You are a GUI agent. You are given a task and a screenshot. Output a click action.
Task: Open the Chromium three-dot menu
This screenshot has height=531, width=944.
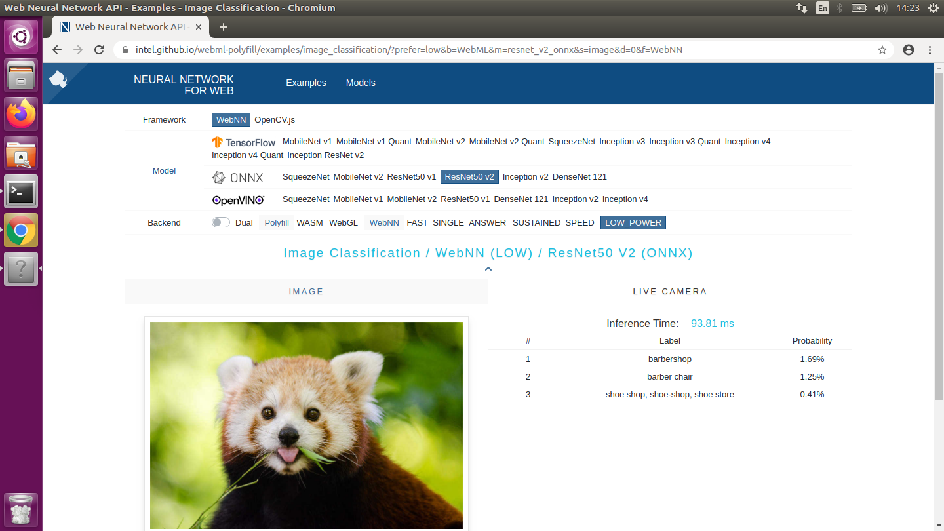point(930,50)
